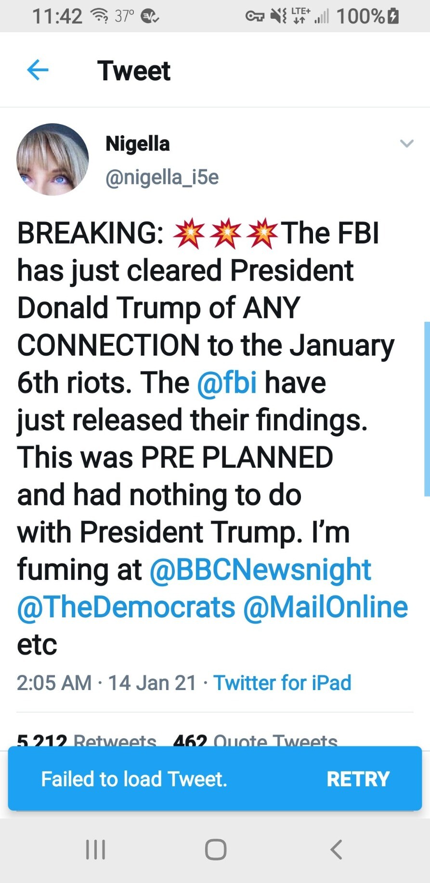Open Nigella's profile picture
The image size is (430, 883).
click(52, 159)
